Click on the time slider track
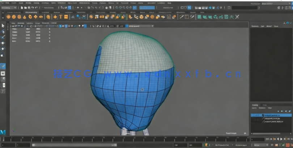Viewport: 293px width, 148px height. tap(127, 139)
